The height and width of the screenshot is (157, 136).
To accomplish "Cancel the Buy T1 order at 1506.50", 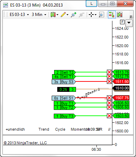I will [x=109, y=103].
